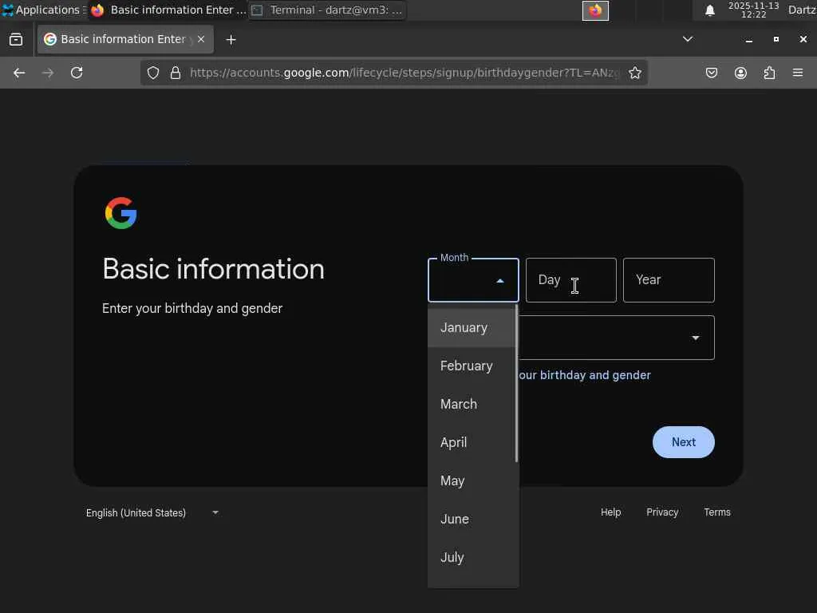Open the Save to Pocket icon
This screenshot has width=817, height=613.
point(711,73)
